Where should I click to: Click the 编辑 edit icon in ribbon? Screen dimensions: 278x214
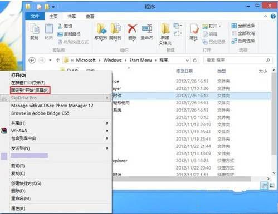coord(205,34)
